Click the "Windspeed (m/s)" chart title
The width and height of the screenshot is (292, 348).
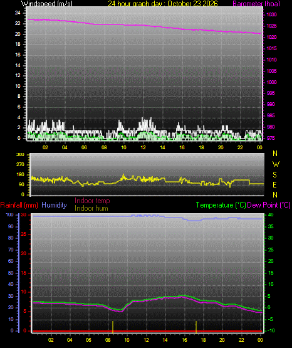tap(47, 4)
